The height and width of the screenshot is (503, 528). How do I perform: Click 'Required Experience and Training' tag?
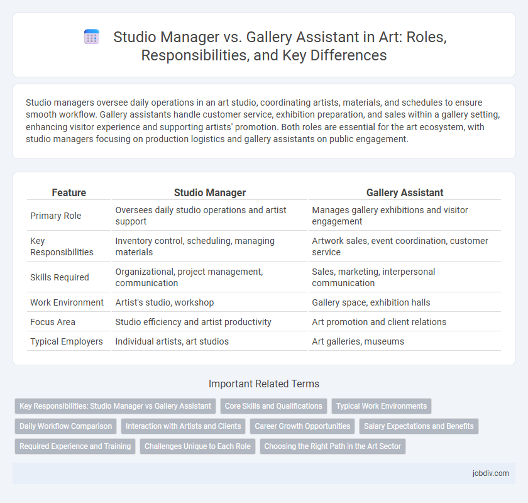[75, 446]
